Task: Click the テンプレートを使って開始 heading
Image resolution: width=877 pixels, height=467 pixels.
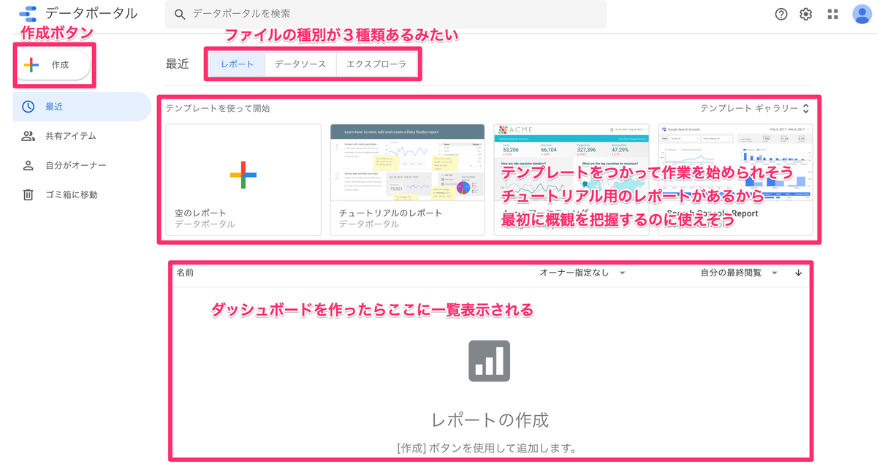Action: 218,108
